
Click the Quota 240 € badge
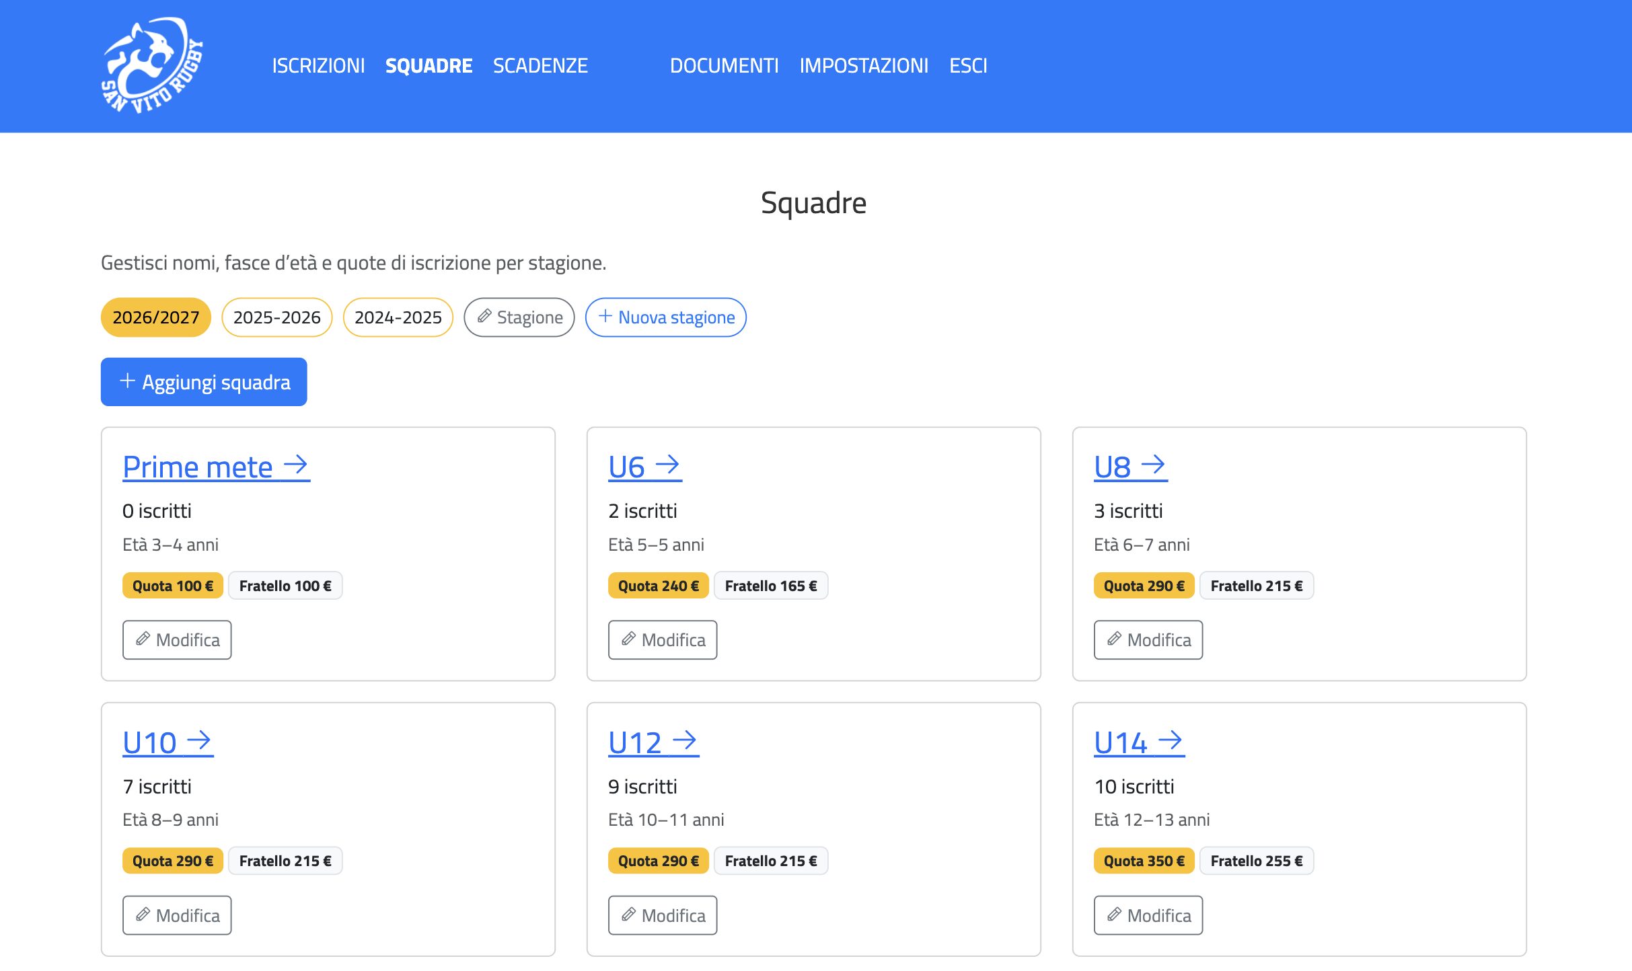[x=659, y=586]
